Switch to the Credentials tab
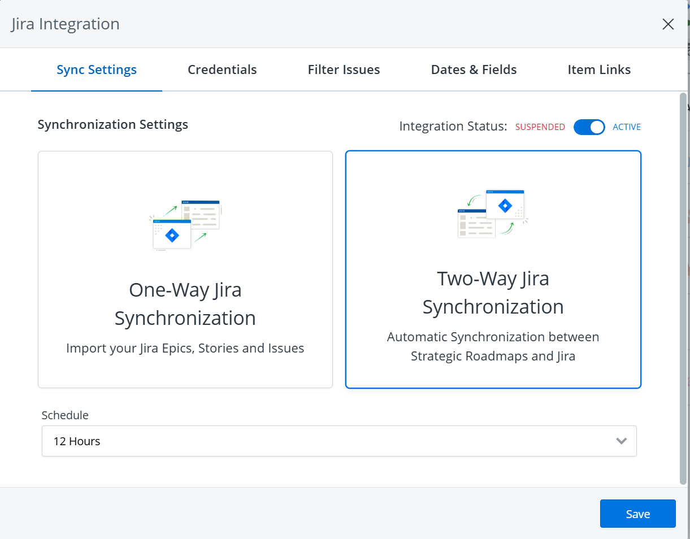This screenshot has height=539, width=690. [222, 69]
